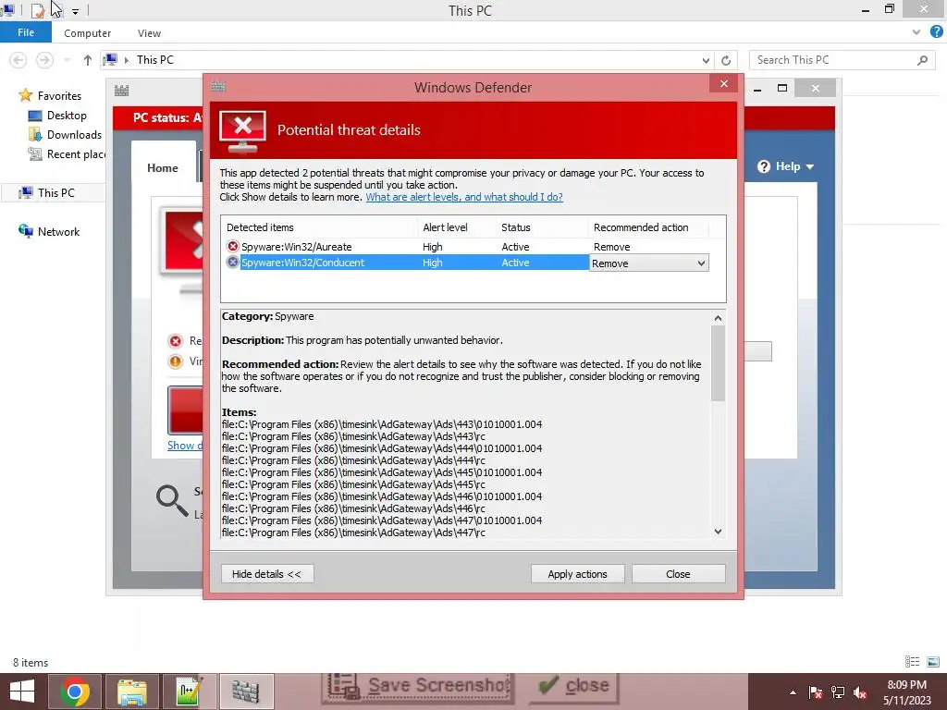Click the muted volume tray icon
The image size is (947, 710).
pyautogui.click(x=860, y=692)
